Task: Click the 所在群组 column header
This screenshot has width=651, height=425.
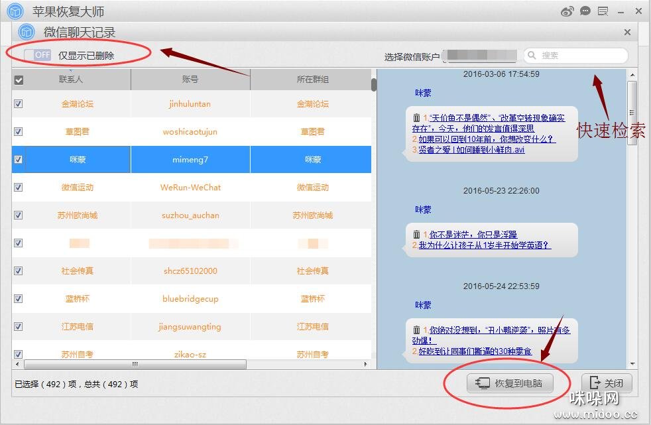Action: coord(312,80)
